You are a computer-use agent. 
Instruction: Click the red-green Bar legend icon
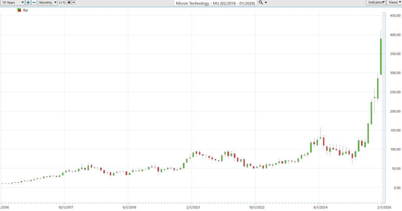click(x=19, y=10)
